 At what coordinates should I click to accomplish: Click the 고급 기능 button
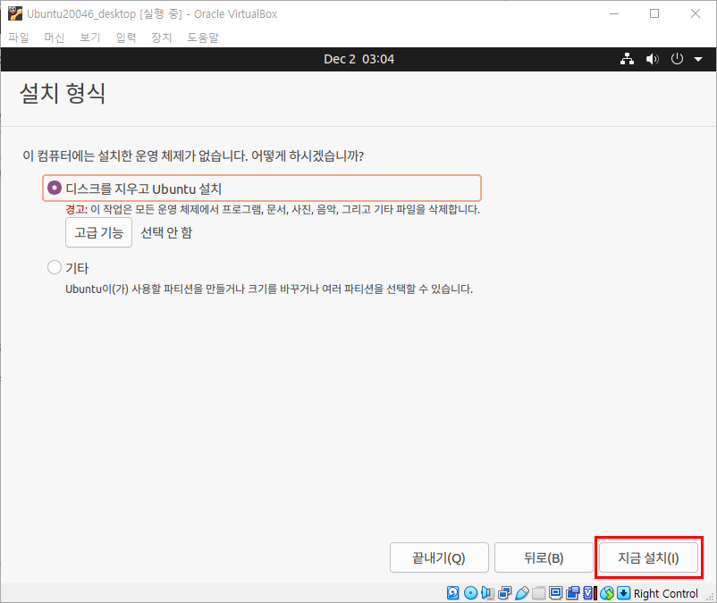point(98,232)
